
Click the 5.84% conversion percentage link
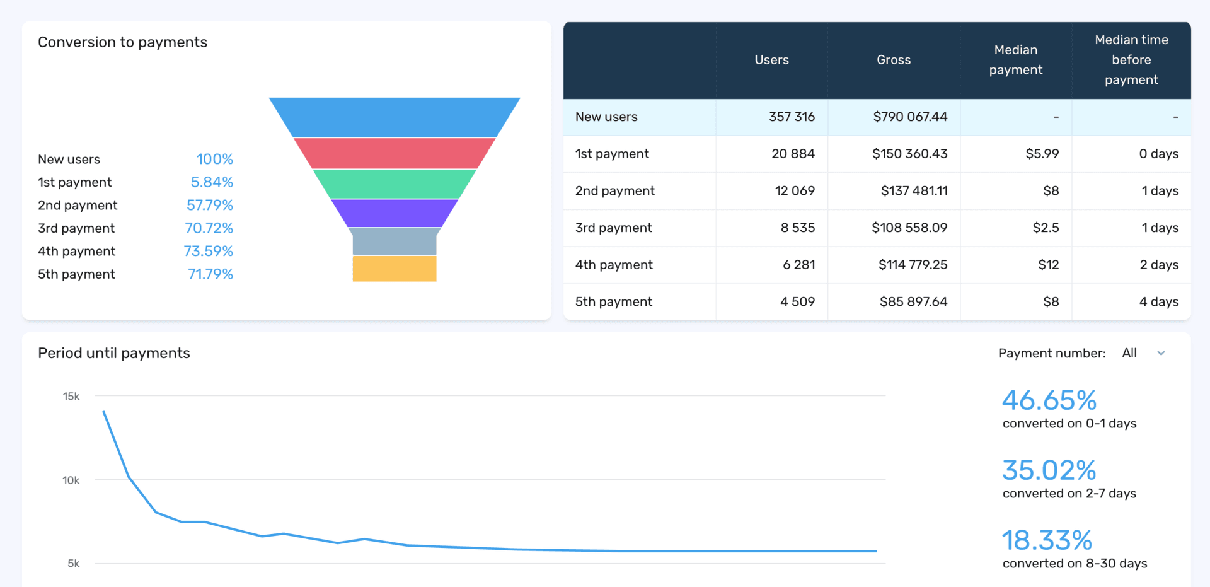coord(212,182)
